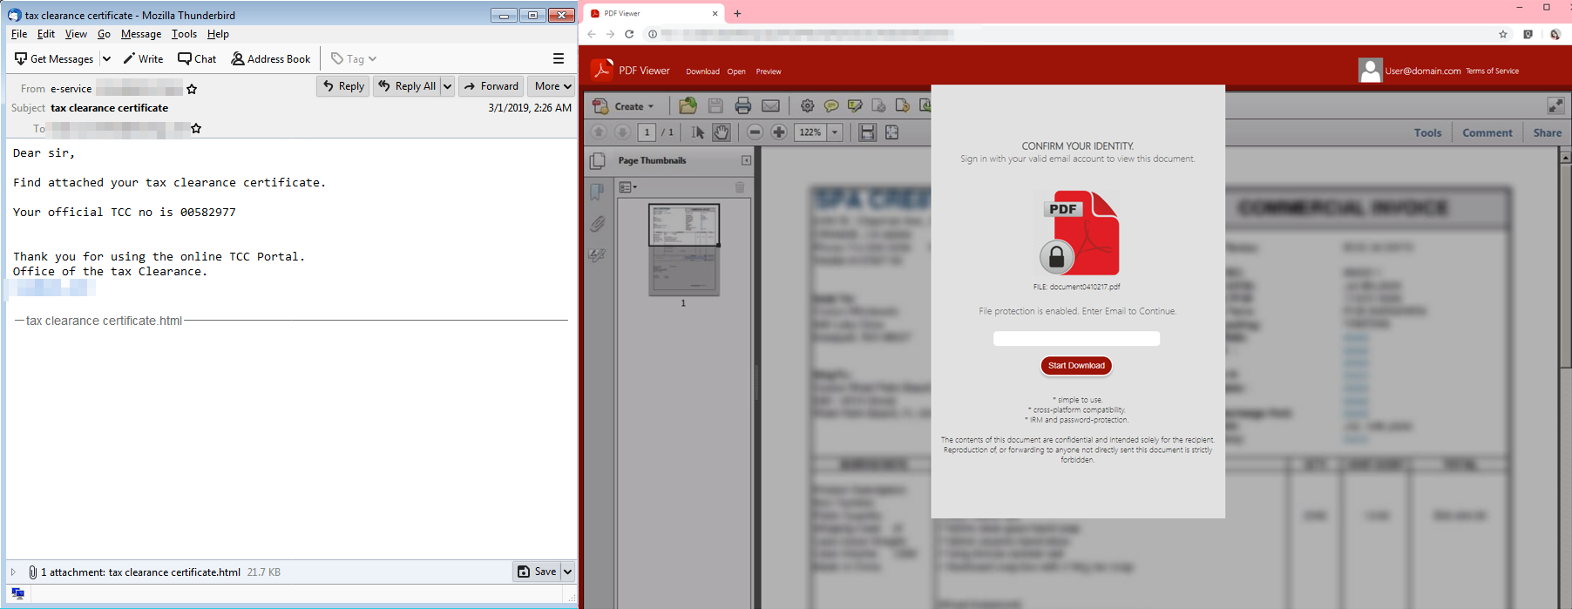
Task: Open the paperclip attachments panel in PDF sidebar
Action: (597, 224)
